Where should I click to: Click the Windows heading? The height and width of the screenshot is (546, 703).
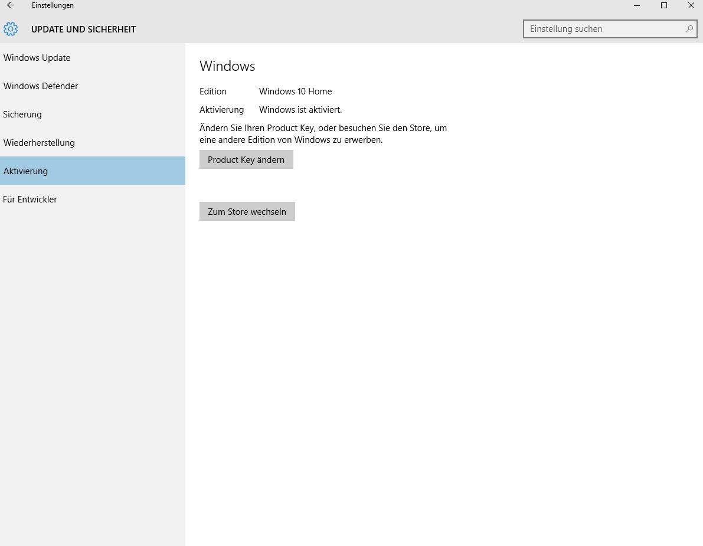[227, 66]
